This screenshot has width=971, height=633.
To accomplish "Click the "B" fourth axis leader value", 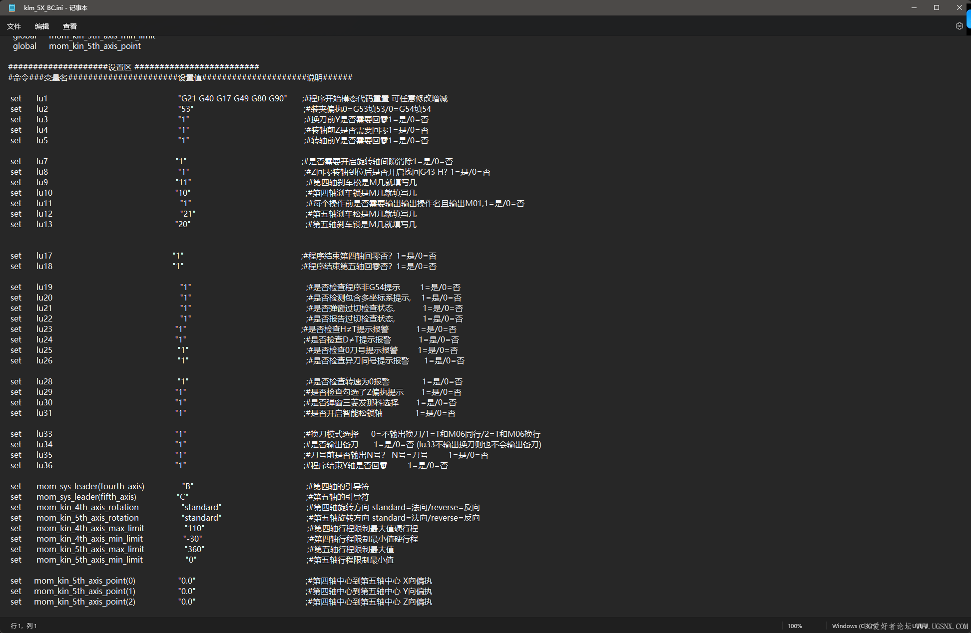I will coord(188,486).
